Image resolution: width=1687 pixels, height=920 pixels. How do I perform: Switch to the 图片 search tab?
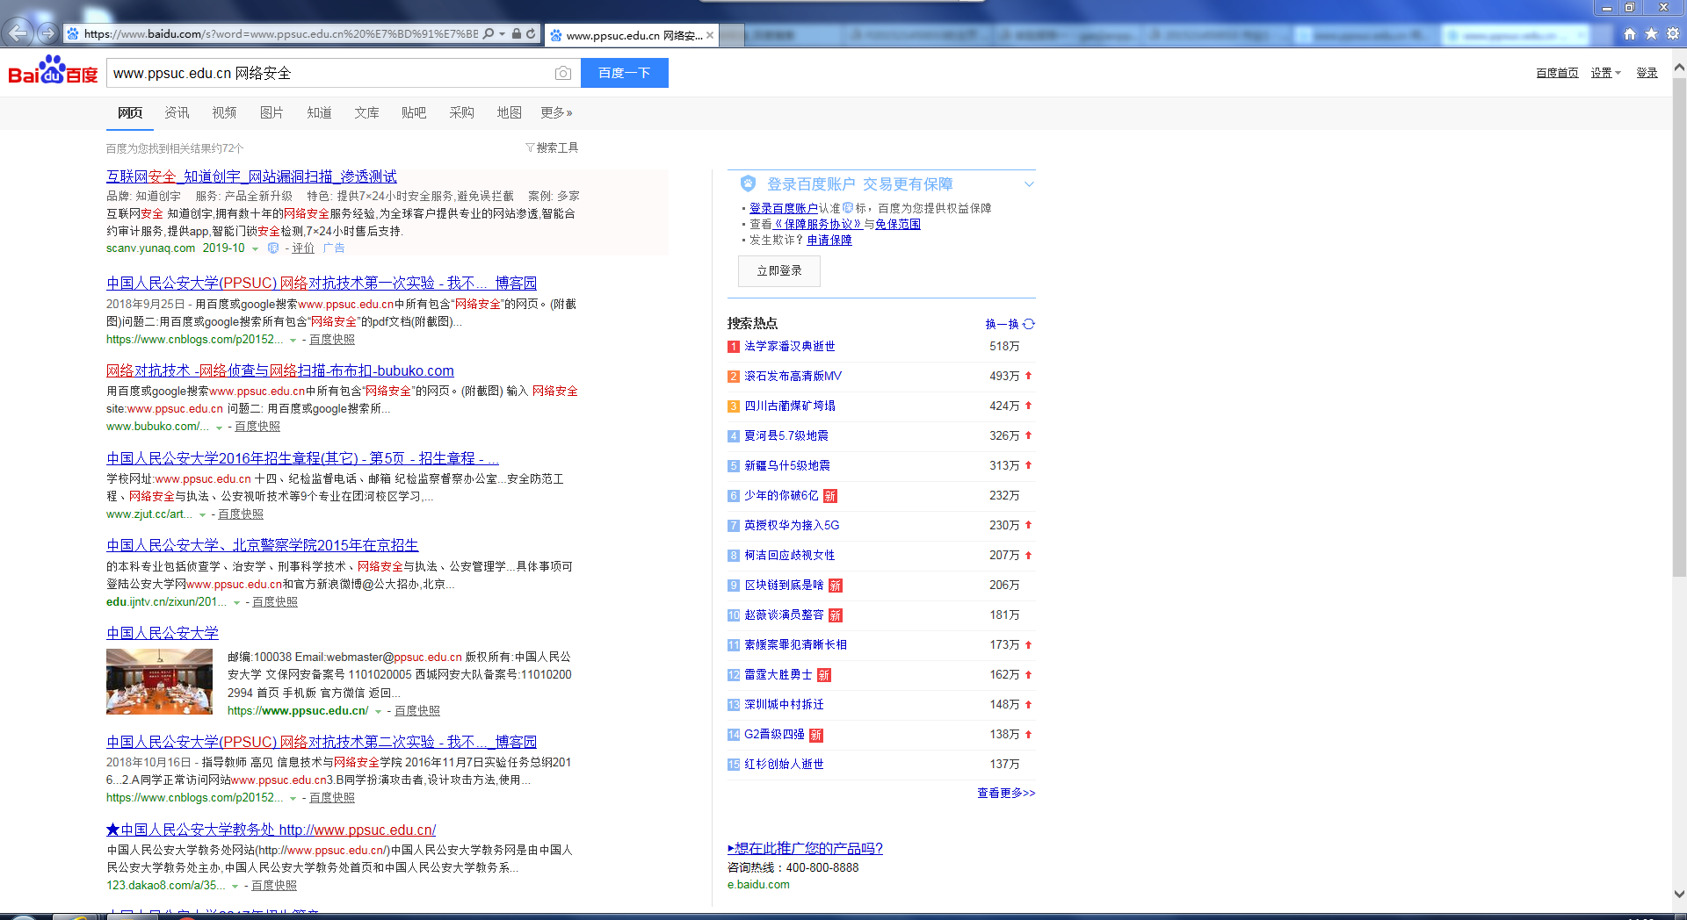[x=272, y=112]
